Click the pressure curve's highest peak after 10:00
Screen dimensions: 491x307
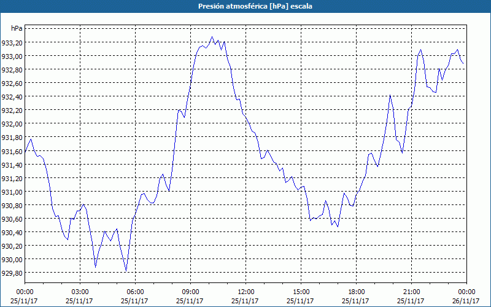[212, 37]
